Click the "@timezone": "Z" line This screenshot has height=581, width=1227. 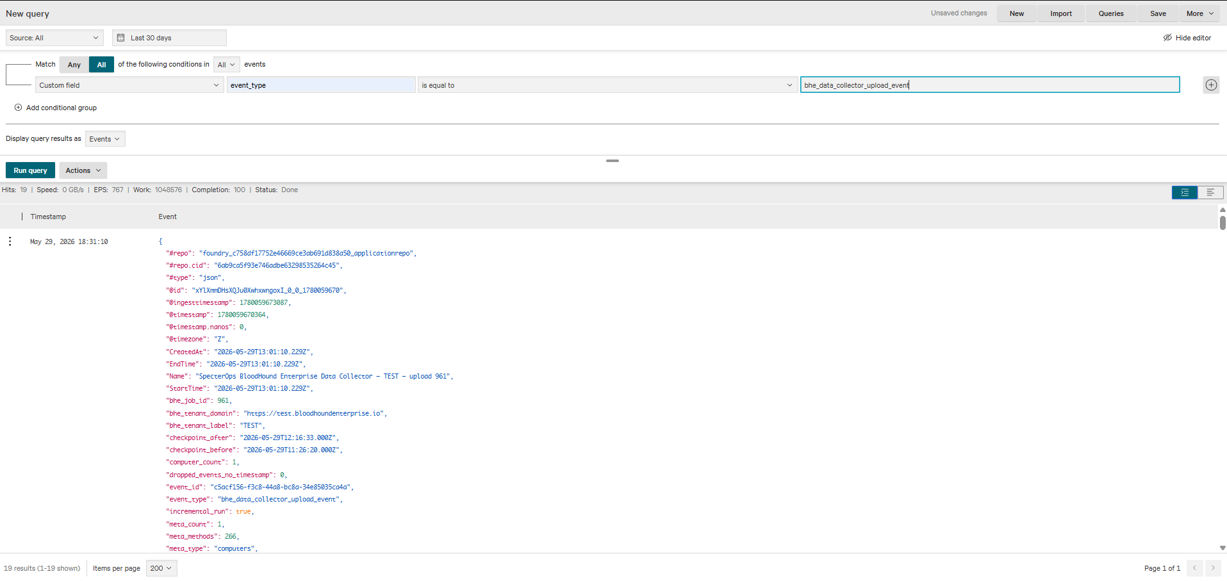coord(197,339)
